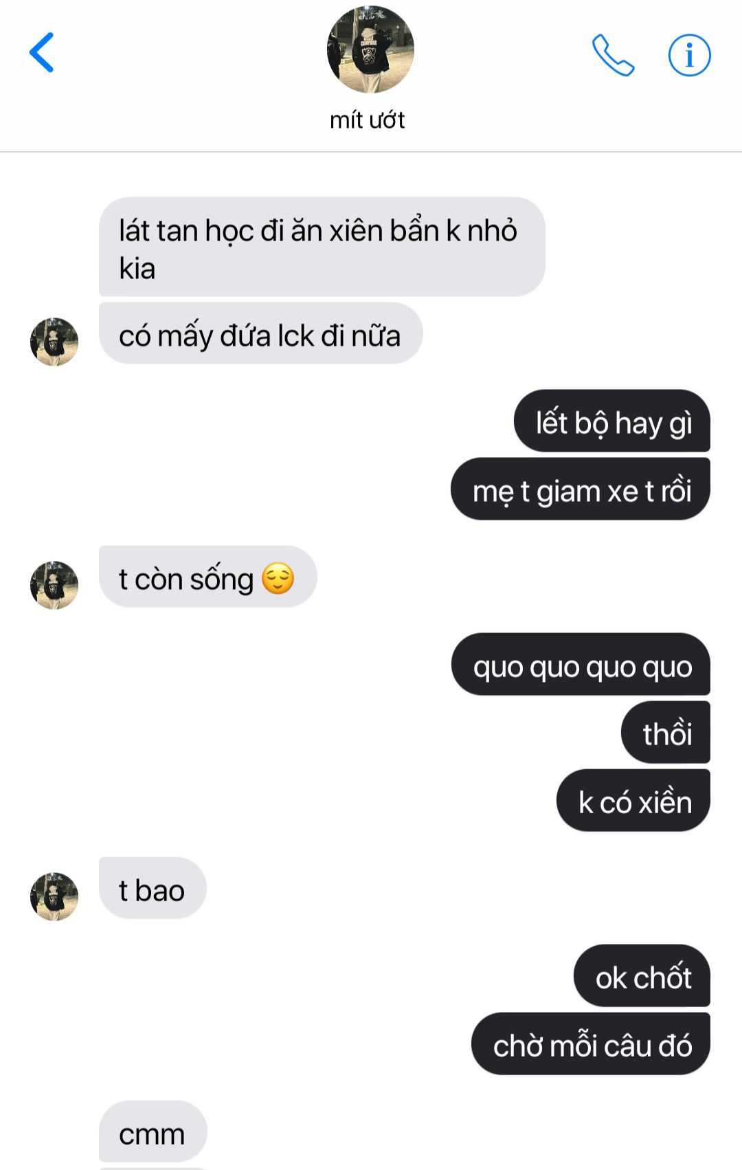Screen dimensions: 742x1170
Task: Select the dark bubble 'thồi'
Action: (x=666, y=732)
